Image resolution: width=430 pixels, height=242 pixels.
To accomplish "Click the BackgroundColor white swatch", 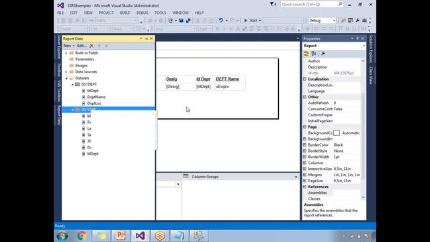I will (337, 133).
